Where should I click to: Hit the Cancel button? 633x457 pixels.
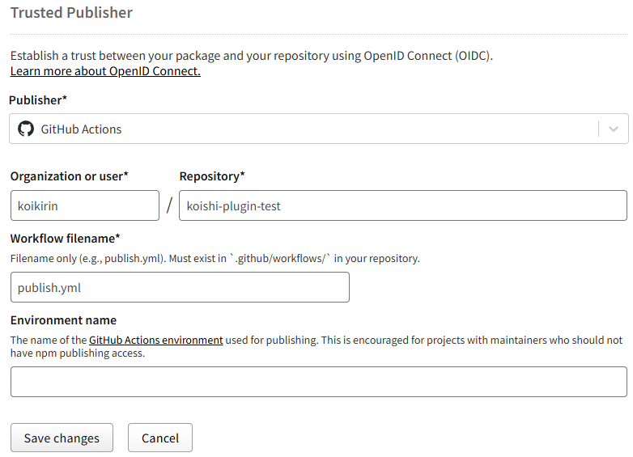(x=160, y=438)
